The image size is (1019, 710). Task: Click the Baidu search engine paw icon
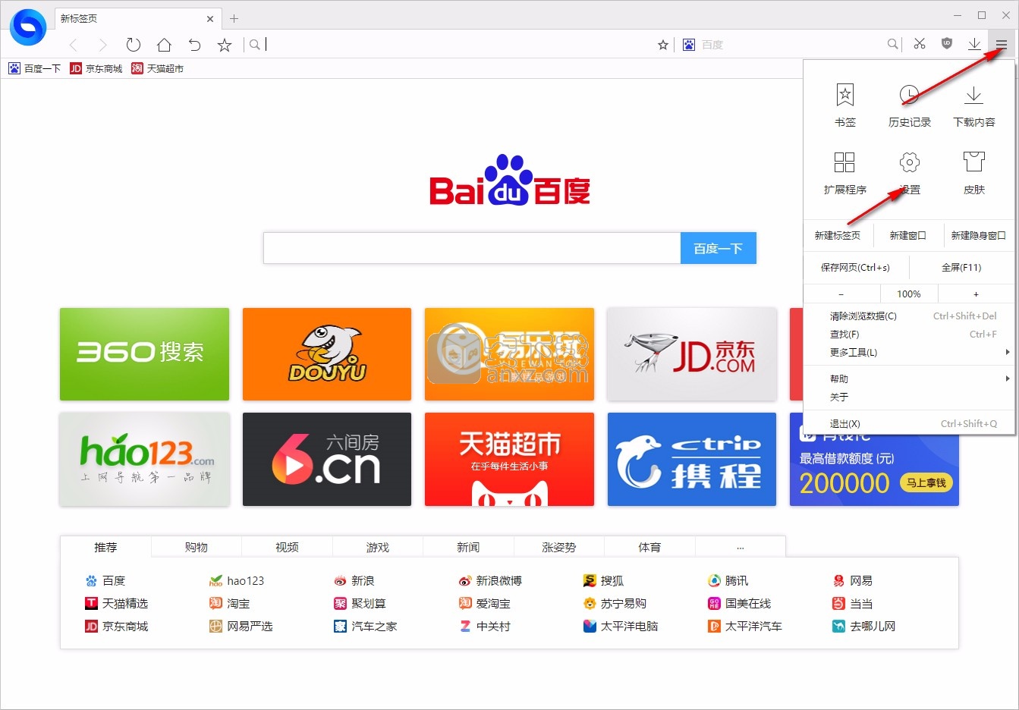tap(688, 45)
